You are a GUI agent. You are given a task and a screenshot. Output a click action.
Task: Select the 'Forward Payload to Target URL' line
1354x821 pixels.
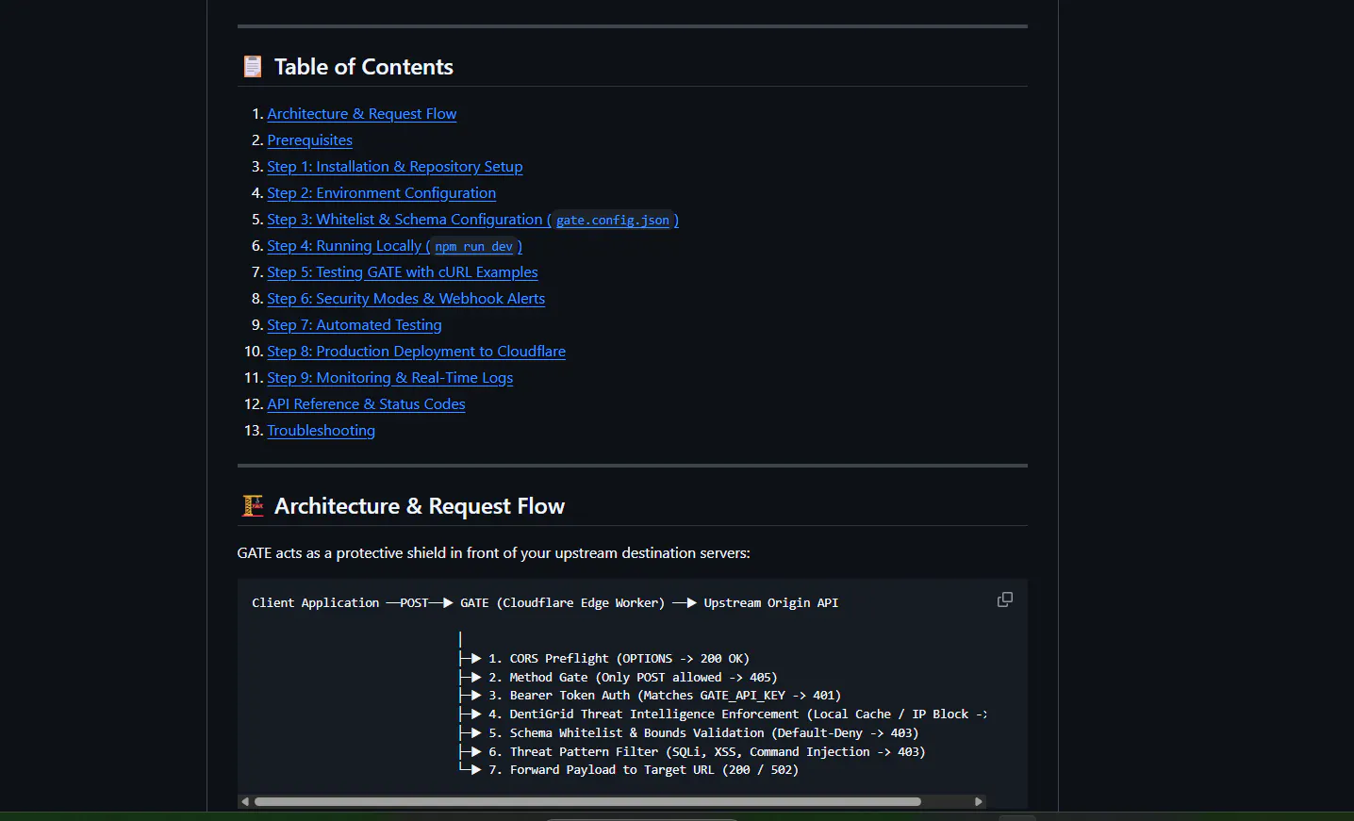[643, 770]
